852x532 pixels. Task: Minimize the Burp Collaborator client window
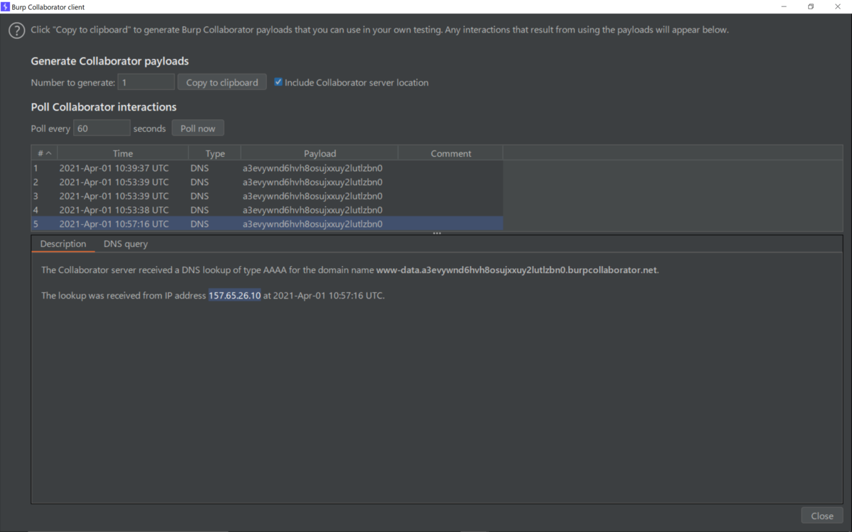[785, 6]
